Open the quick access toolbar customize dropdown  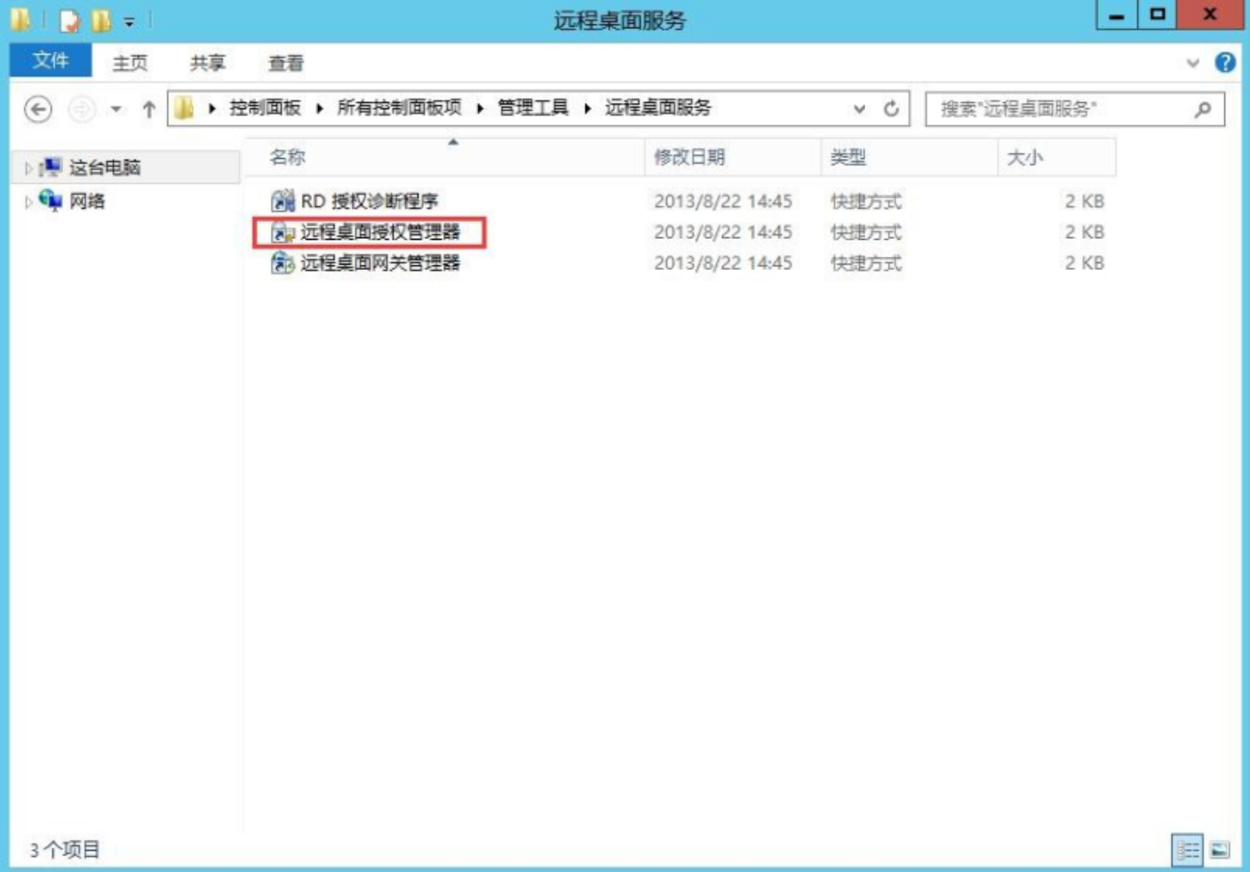[x=130, y=20]
